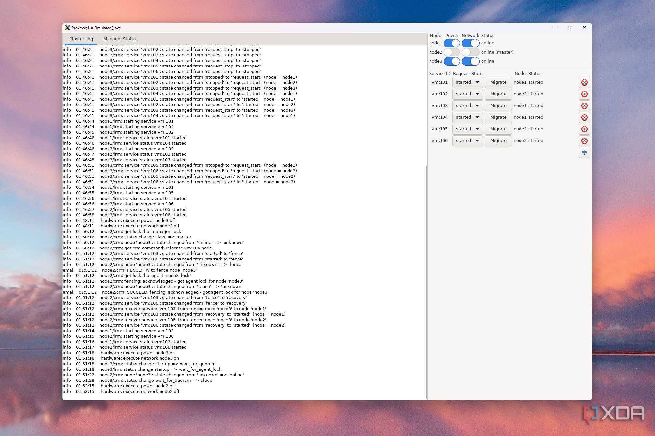Click 'online (master)' status of node2
Image resolution: width=655 pixels, height=436 pixels.
pos(497,52)
